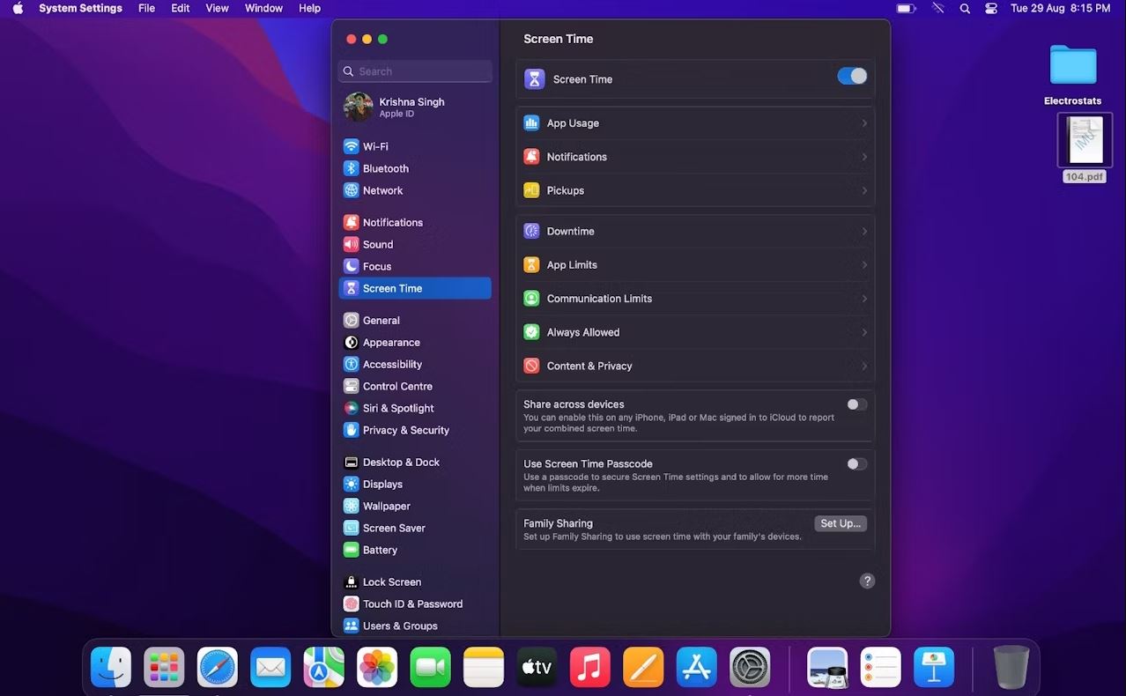1126x696 pixels.
Task: Open Sound settings speaker icon
Action: (x=351, y=244)
